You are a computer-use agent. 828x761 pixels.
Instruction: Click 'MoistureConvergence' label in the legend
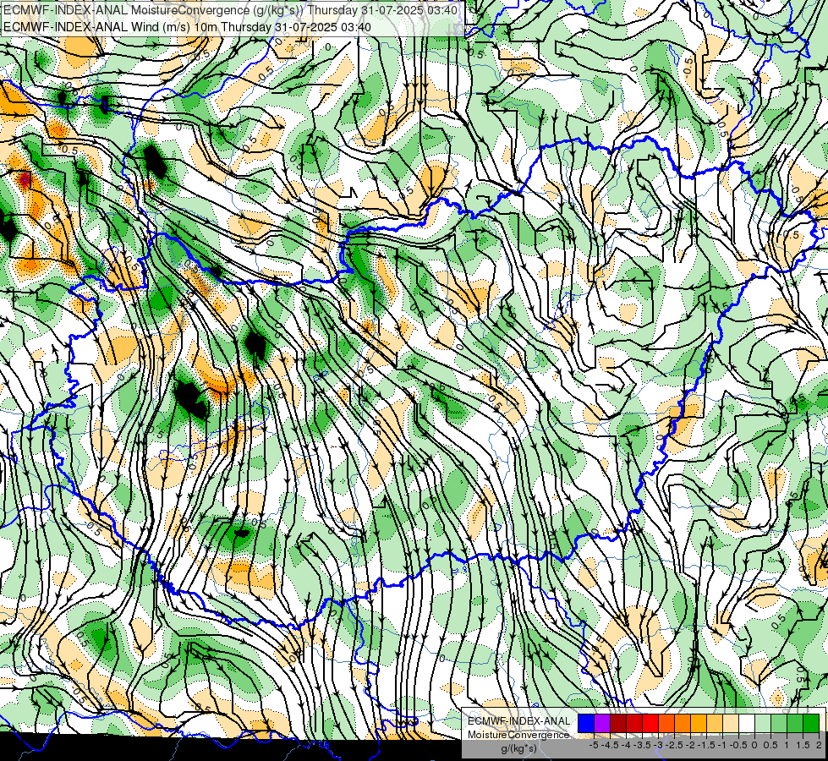tap(518, 735)
